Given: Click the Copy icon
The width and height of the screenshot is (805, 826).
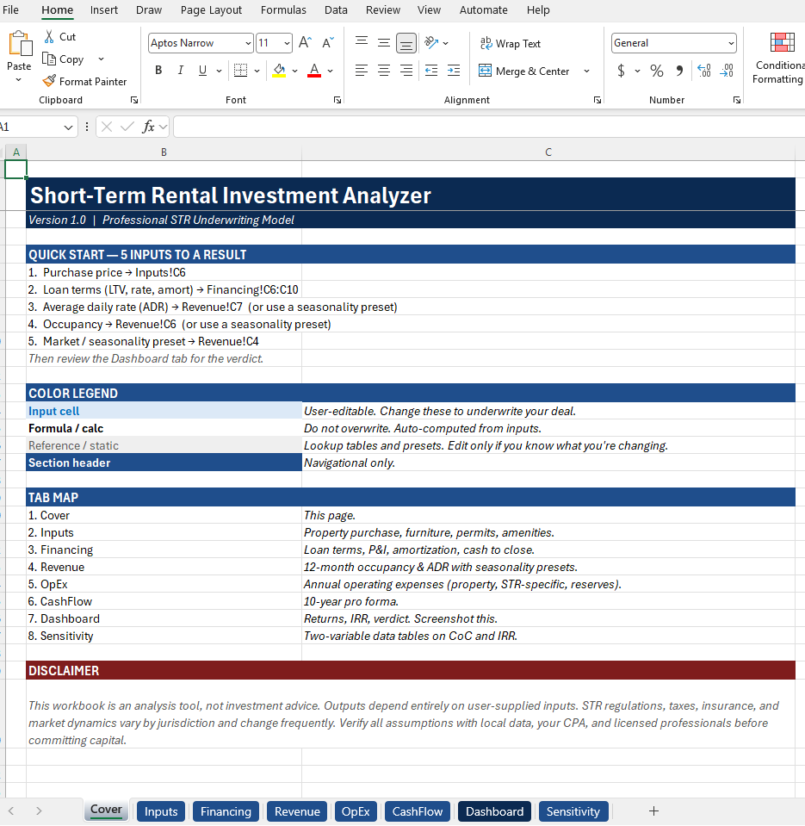Looking at the screenshot, I should [49, 59].
